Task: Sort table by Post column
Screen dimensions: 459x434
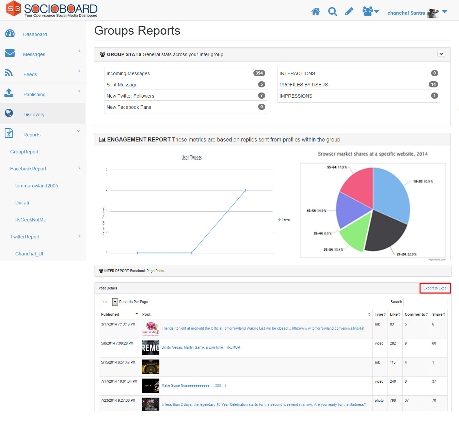Action: [x=256, y=314]
